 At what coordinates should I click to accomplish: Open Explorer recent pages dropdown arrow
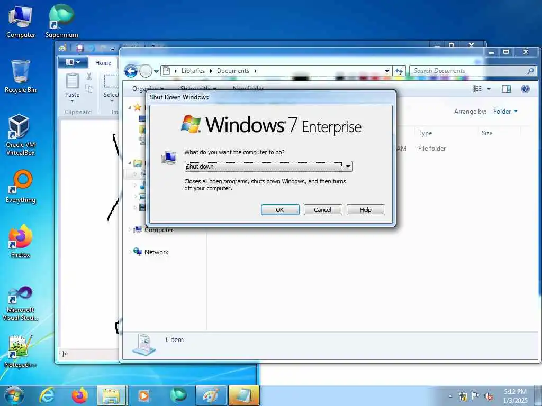click(x=156, y=71)
